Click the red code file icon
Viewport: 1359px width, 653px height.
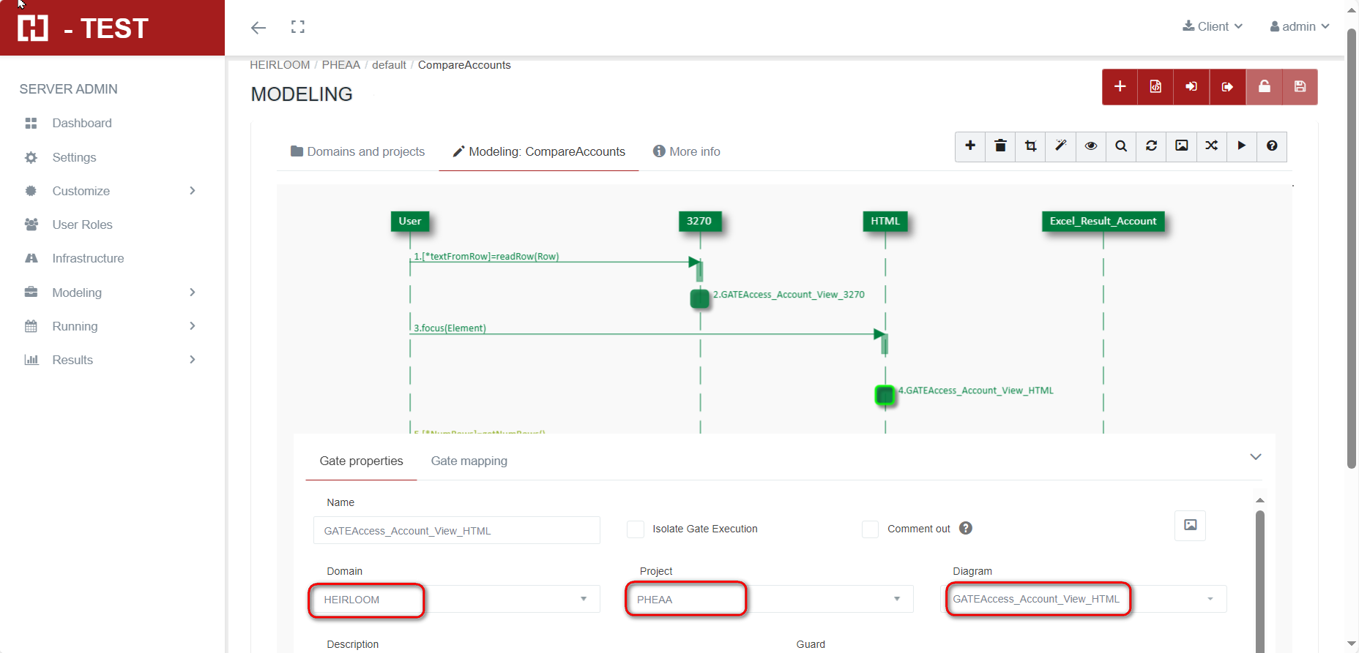coord(1155,87)
